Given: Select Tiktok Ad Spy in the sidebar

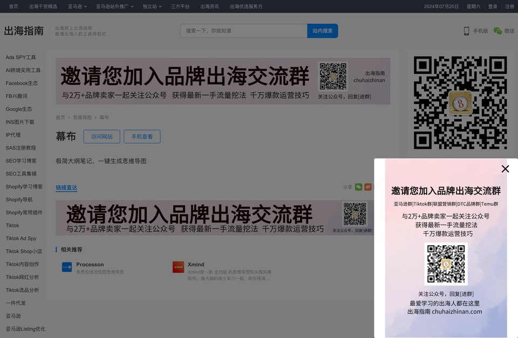Looking at the screenshot, I should [x=21, y=238].
